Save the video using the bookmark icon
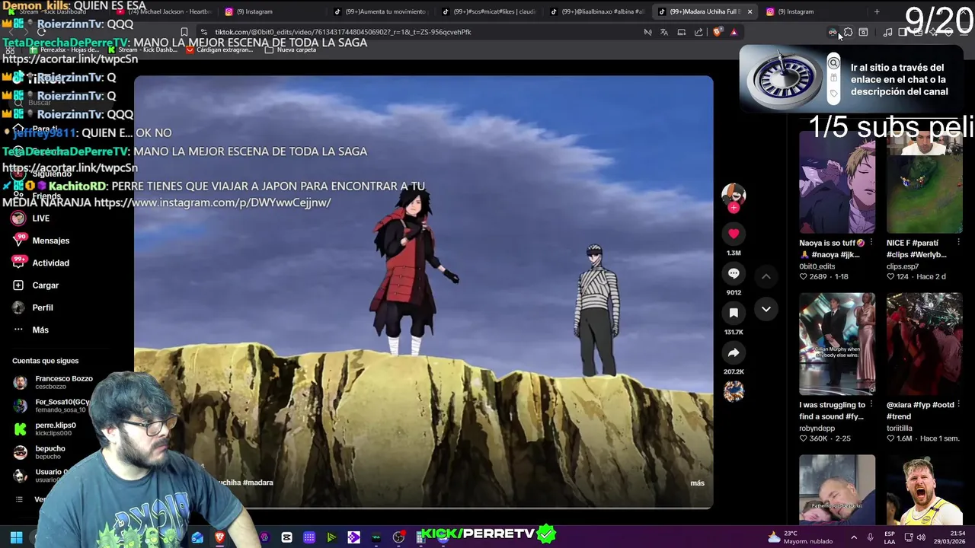Screen dimensions: 975x548 tap(734, 313)
